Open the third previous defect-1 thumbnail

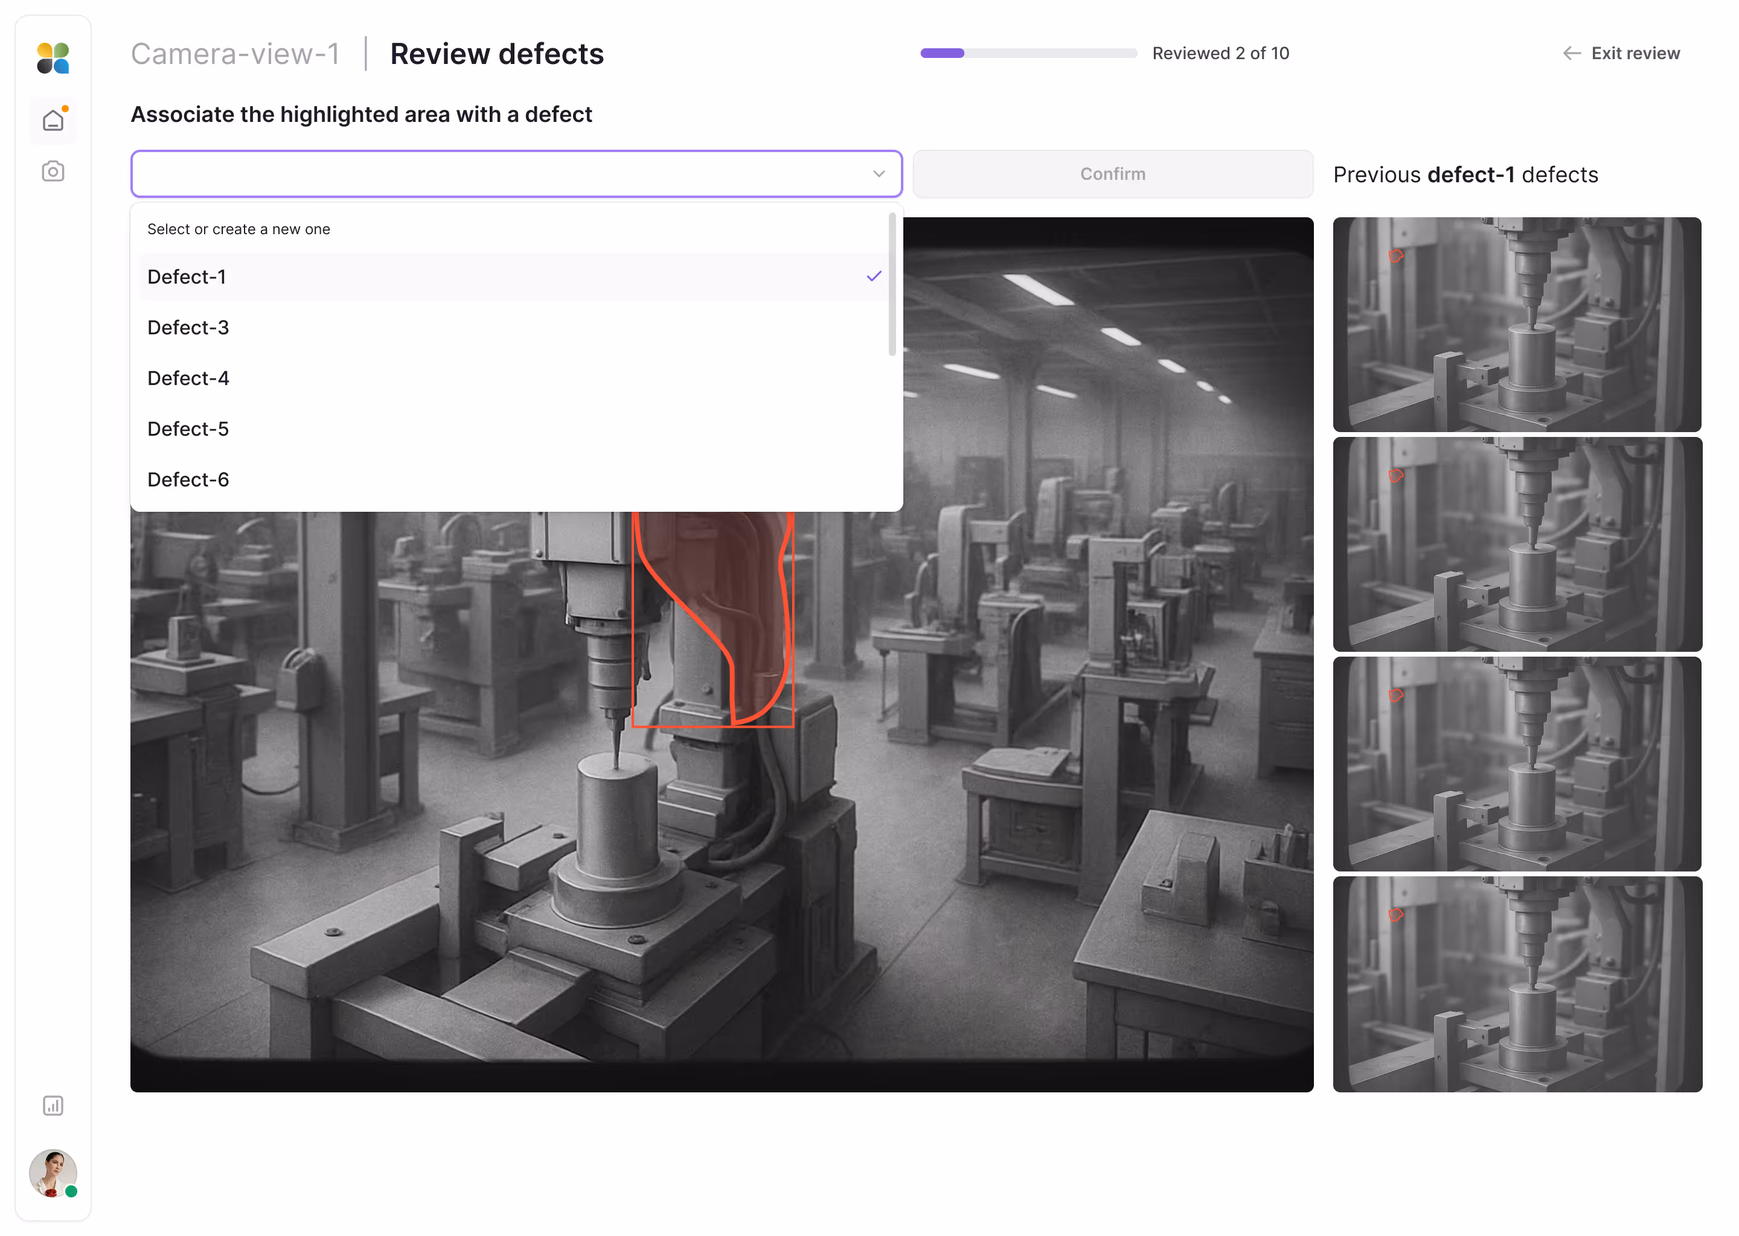coord(1517,764)
